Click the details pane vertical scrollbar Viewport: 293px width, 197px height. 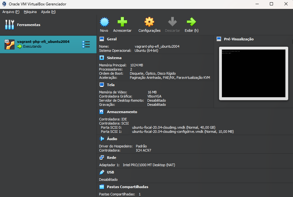[x=292, y=41]
